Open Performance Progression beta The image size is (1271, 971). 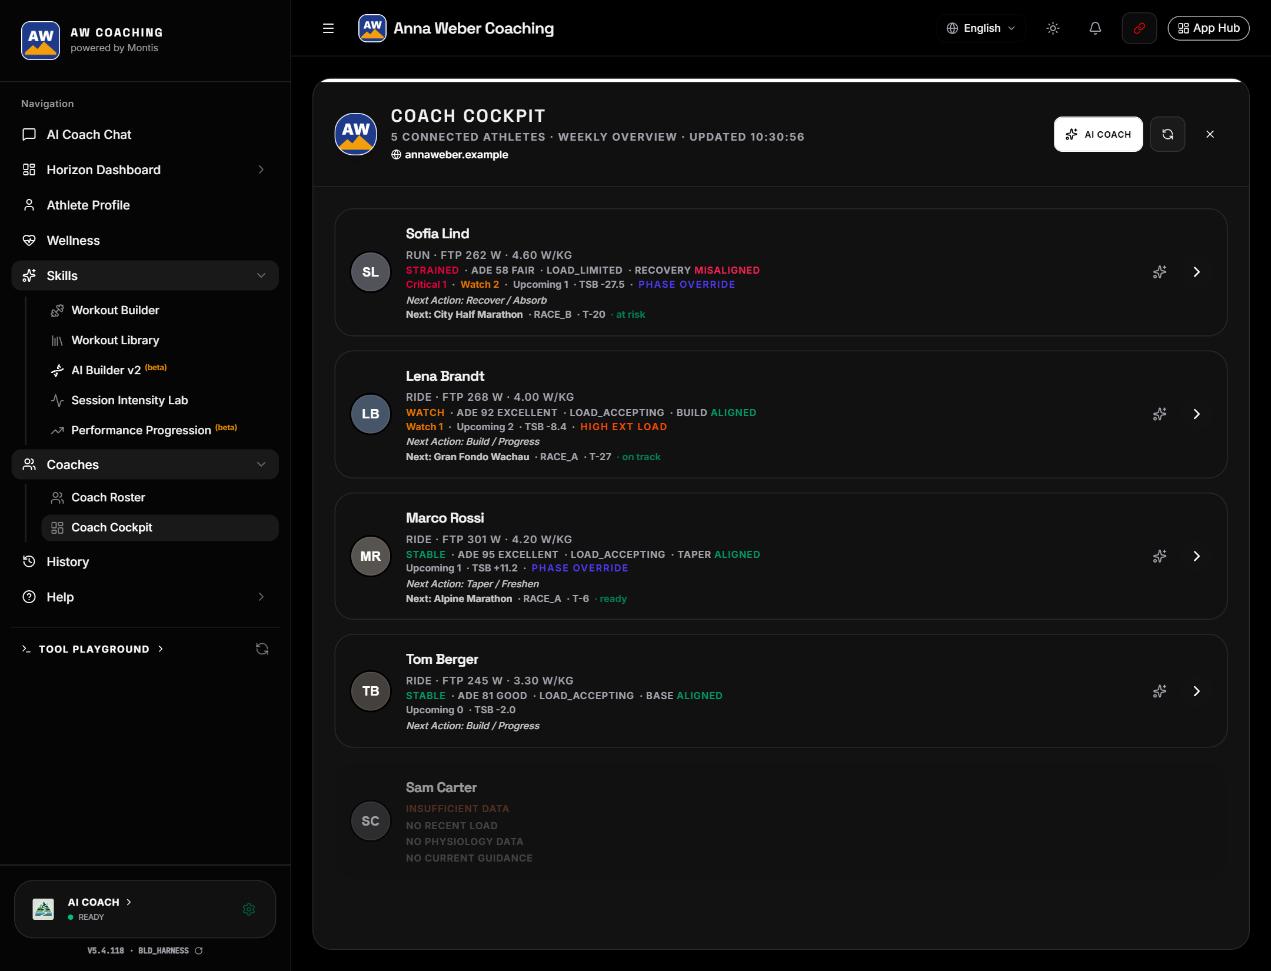160,430
